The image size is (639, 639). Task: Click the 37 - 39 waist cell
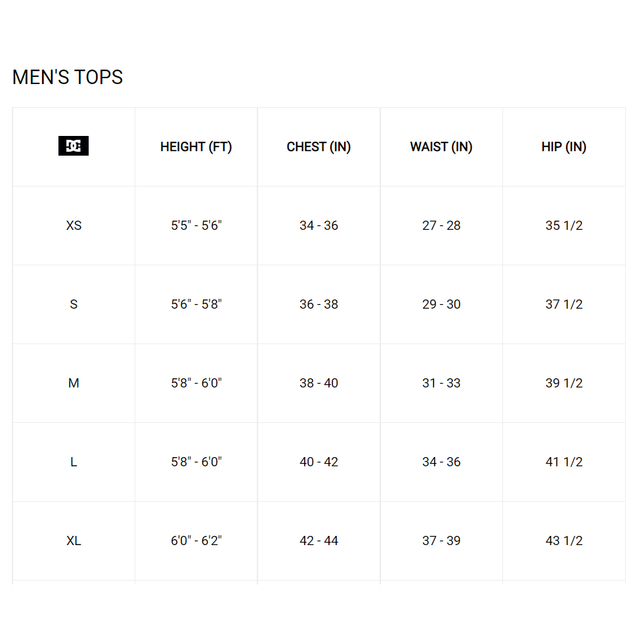(441, 540)
